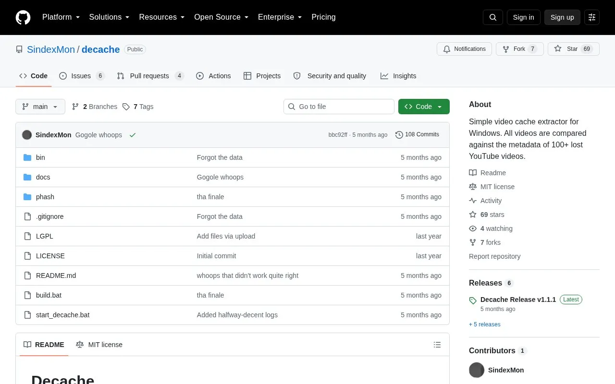Viewport: 615px width, 384px height.
Task: Open the README outline list icon
Action: 437,345
